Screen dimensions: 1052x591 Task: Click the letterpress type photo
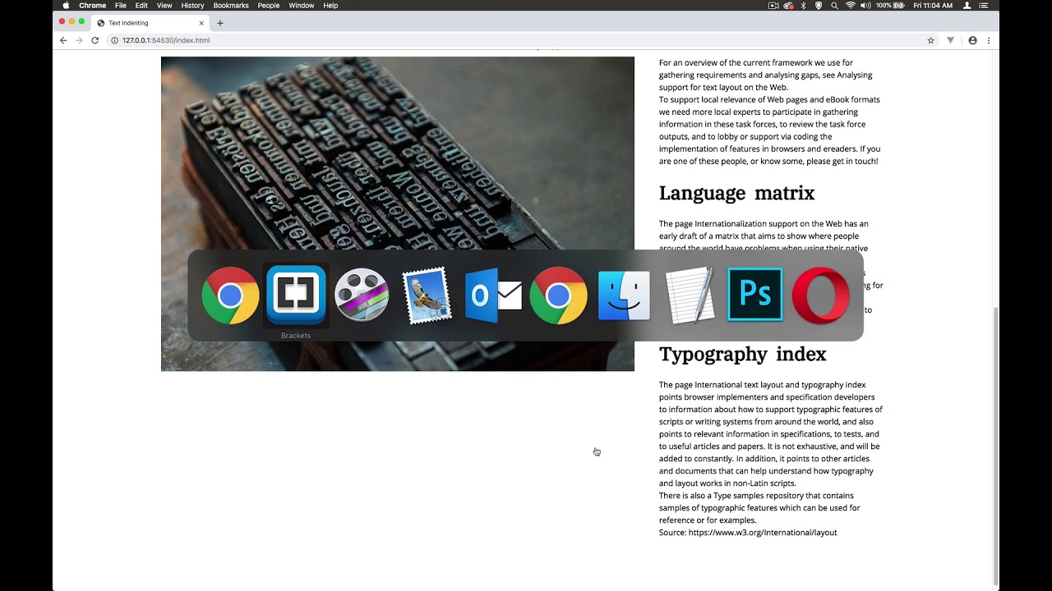[398, 213]
